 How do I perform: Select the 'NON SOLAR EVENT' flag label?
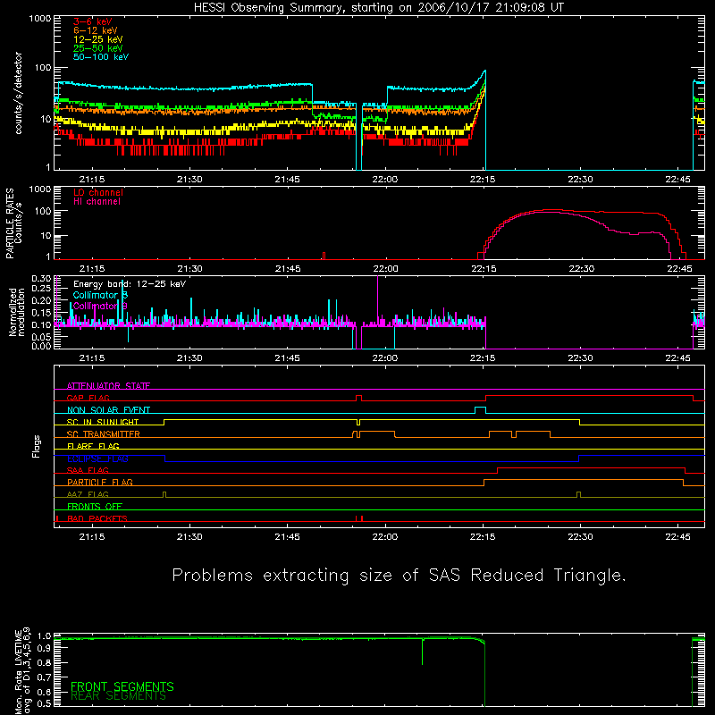click(x=108, y=410)
